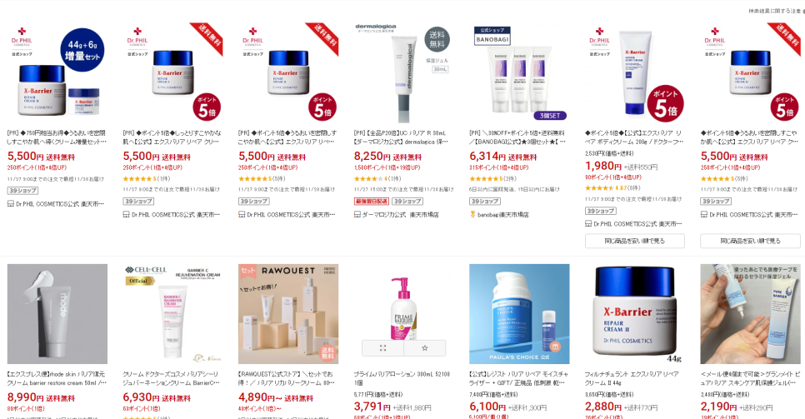
Task: Open the RAWQUEST set product thumbnail
Action: coord(288,314)
